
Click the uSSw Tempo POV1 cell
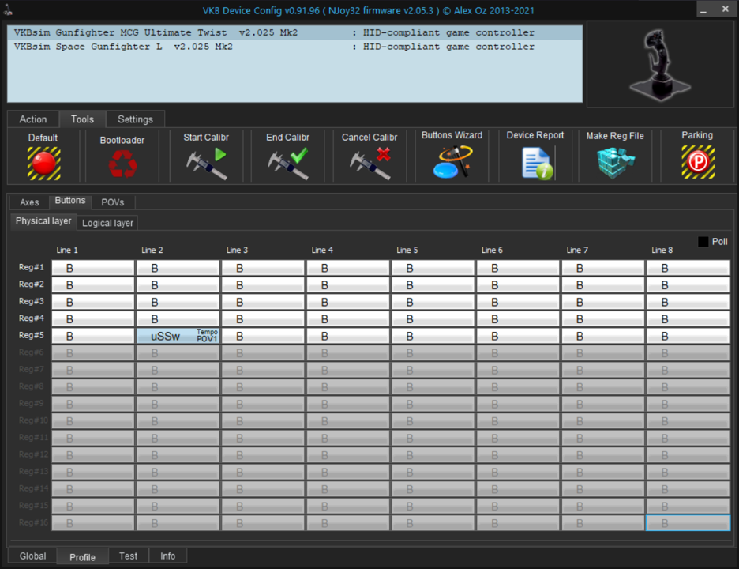[178, 336]
